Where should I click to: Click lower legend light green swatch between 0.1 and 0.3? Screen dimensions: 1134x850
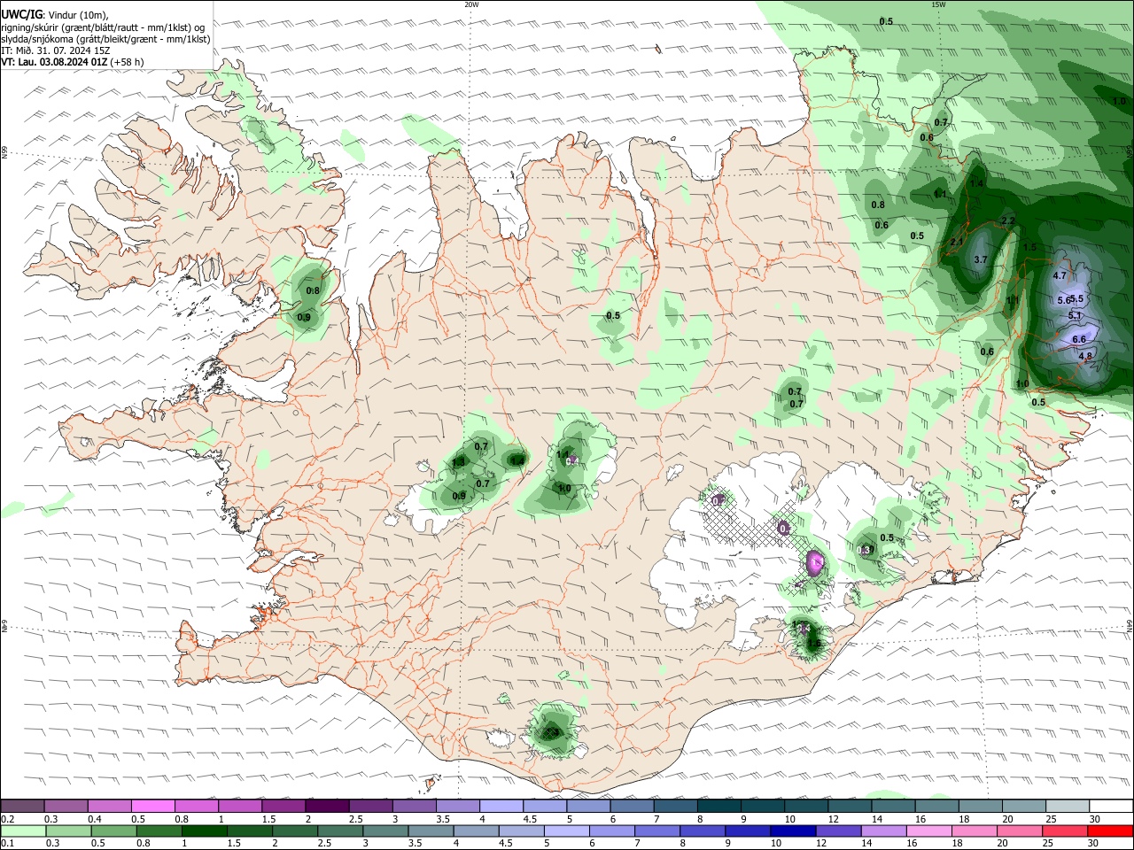click(x=23, y=831)
